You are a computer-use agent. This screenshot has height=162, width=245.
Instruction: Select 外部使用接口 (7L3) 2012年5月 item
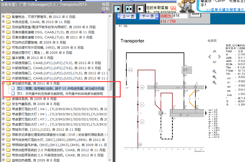56,63
